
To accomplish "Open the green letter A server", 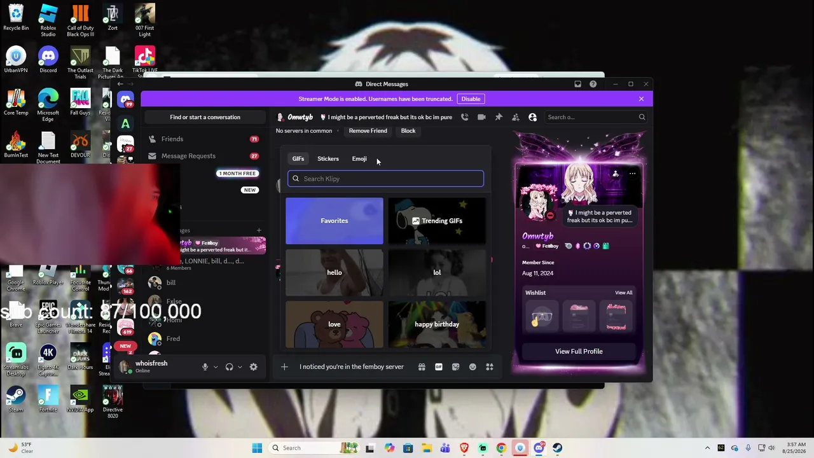I will tap(125, 124).
